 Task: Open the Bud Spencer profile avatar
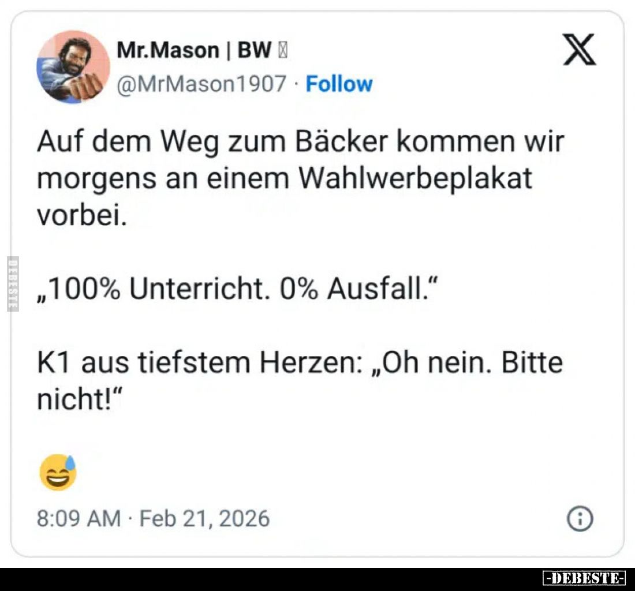coord(73,67)
